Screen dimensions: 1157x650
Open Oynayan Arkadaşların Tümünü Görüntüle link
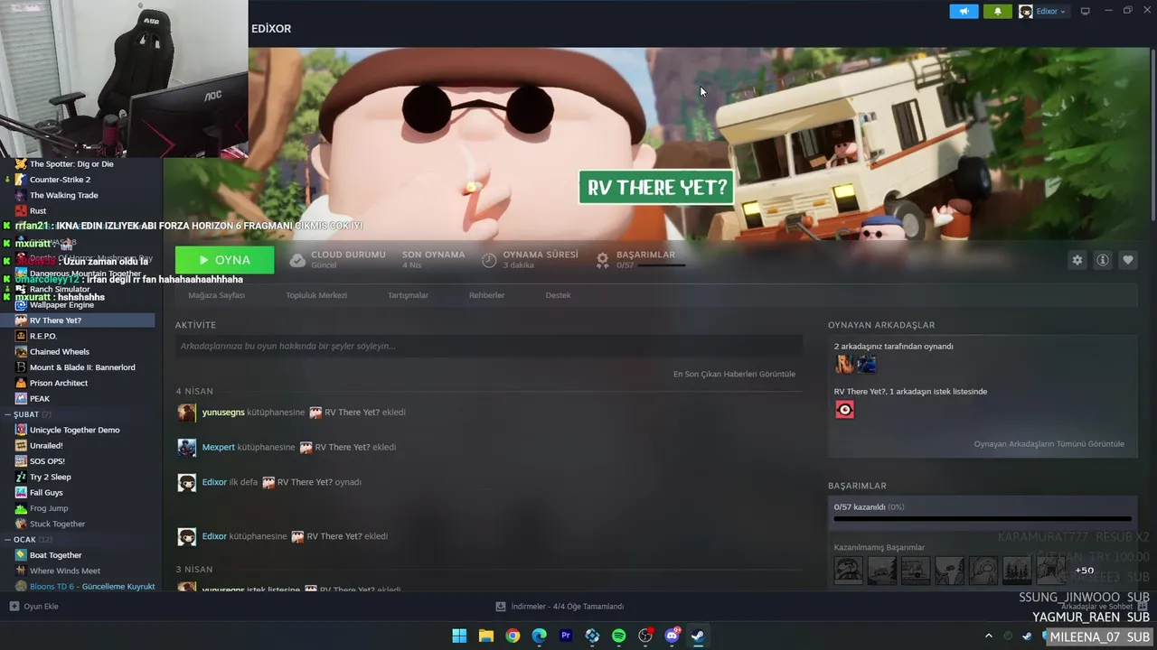pyautogui.click(x=1049, y=444)
